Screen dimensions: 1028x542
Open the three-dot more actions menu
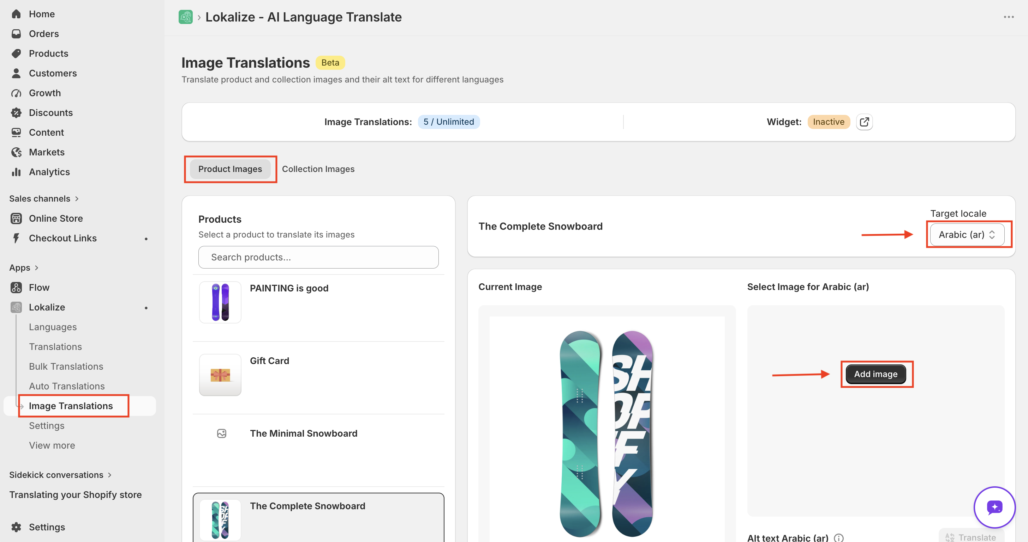[1009, 17]
